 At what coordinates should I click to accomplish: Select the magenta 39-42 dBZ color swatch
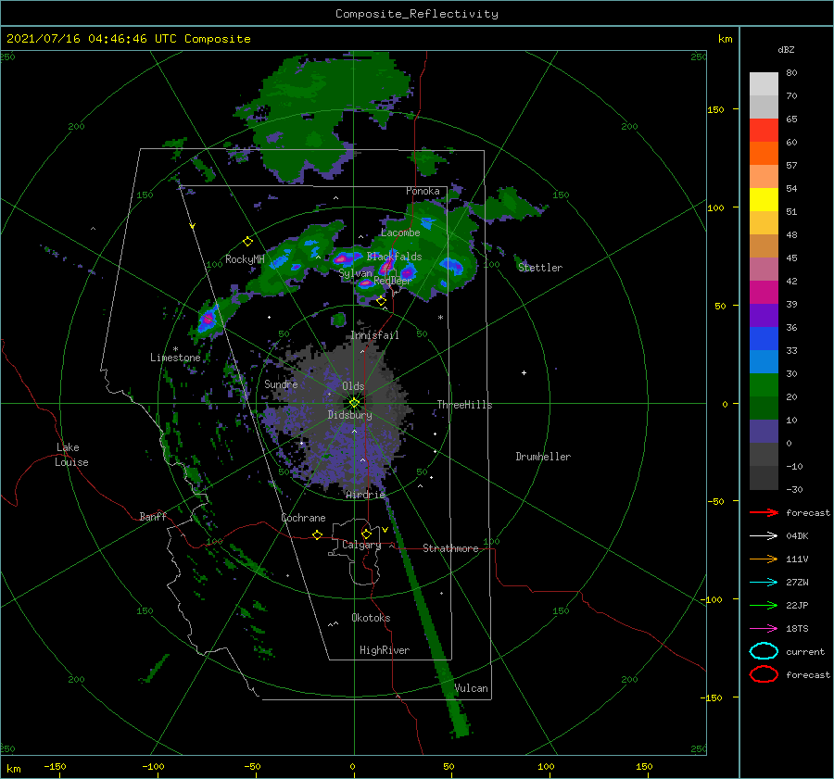point(764,293)
